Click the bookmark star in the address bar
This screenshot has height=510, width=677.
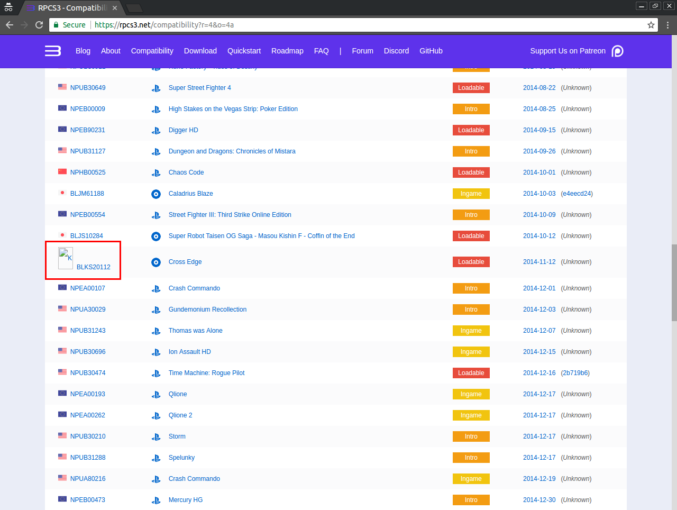click(x=651, y=25)
